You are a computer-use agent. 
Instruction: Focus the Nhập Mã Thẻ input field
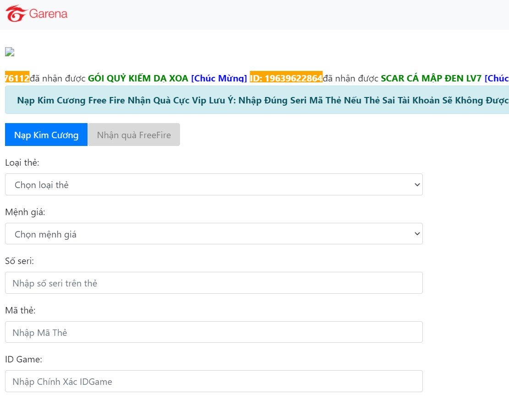coord(214,332)
